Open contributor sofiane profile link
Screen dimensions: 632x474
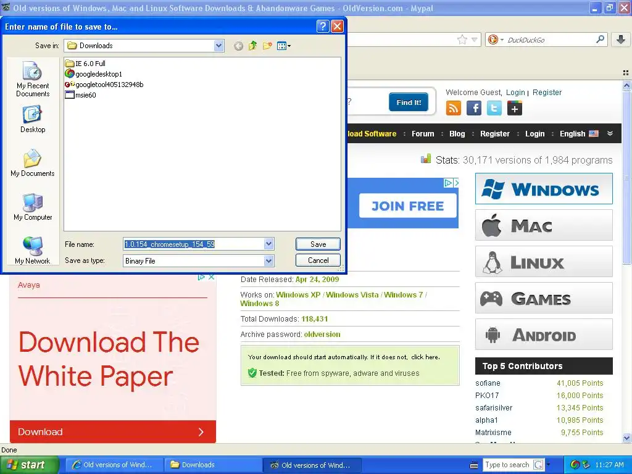pos(488,383)
